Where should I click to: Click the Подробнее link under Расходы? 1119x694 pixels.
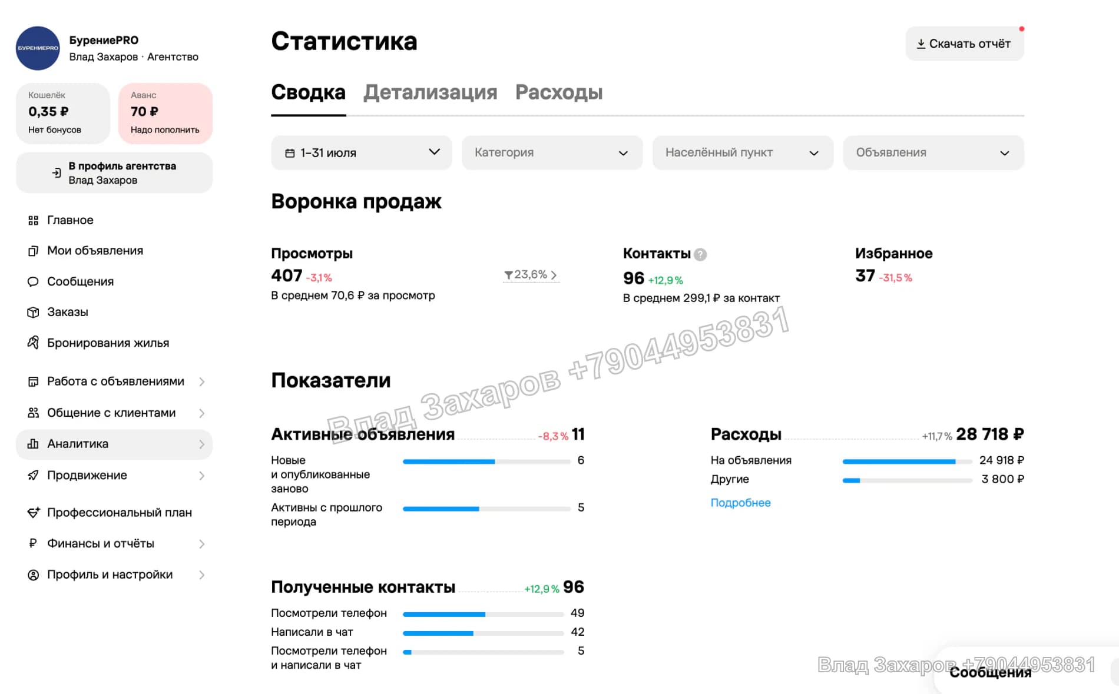pos(740,503)
